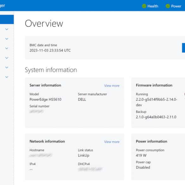Open View more in Server information card
The image size is (185, 185).
(x=112, y=85)
